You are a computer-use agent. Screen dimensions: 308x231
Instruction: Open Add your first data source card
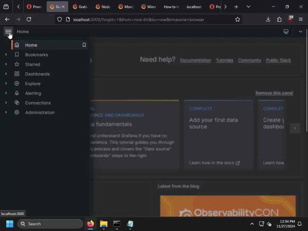219,134
